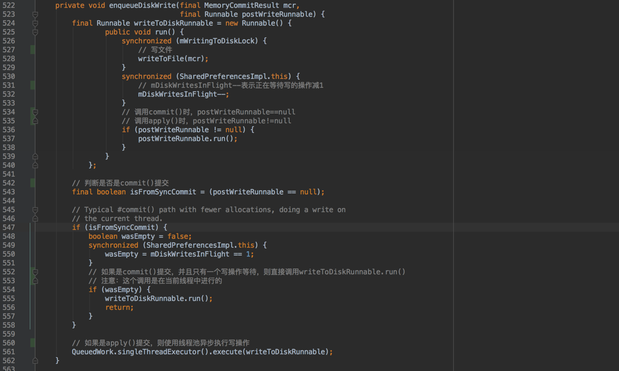Image resolution: width=619 pixels, height=371 pixels.
Task: Collapse the run() method fold on line 525
Action: (35, 32)
